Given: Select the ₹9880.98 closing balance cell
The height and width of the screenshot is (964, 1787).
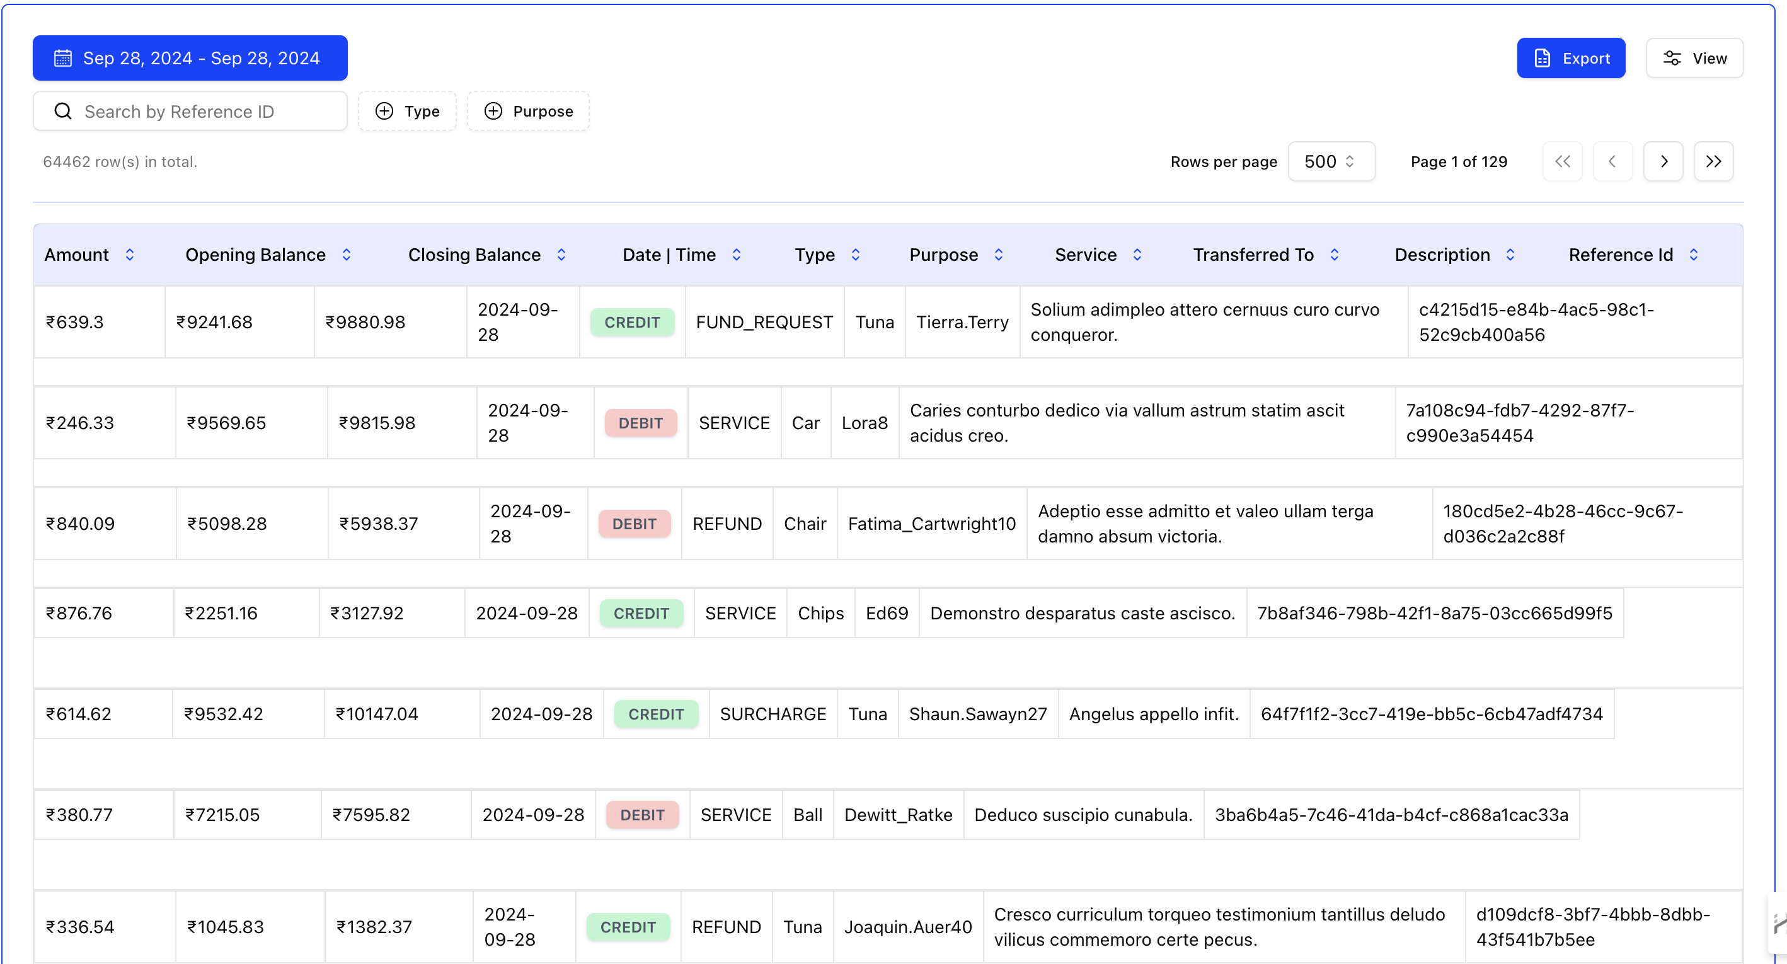Looking at the screenshot, I should [391, 323].
